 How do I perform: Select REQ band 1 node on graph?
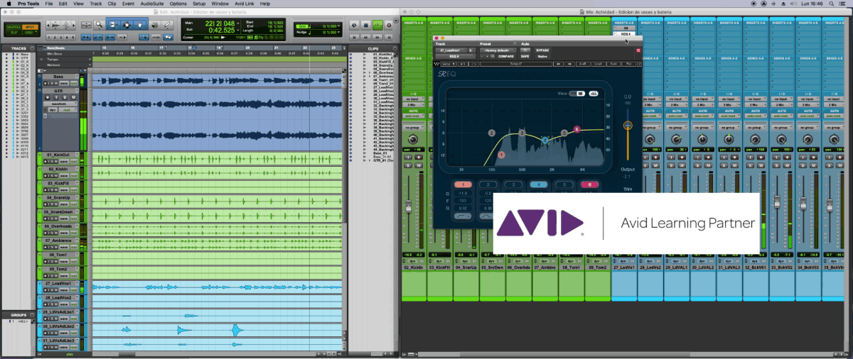(501, 155)
